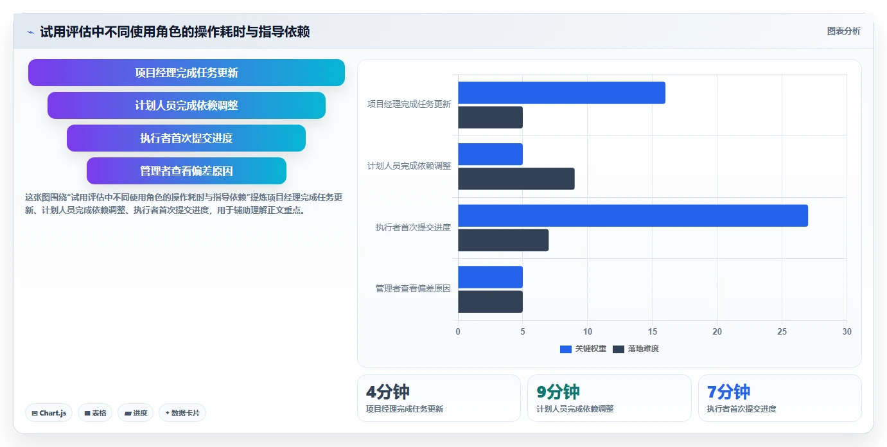
Task: Click blue bar for 计划人员完成依赖调整
Action: point(490,154)
